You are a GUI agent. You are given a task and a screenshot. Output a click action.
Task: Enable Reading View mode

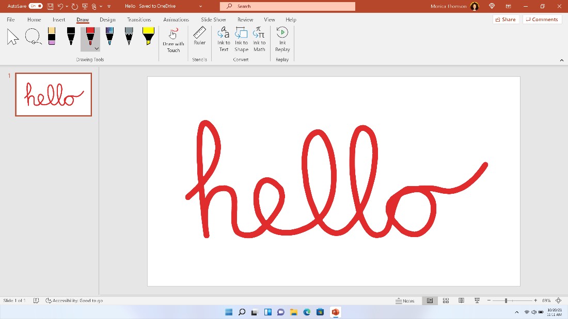[x=461, y=300]
